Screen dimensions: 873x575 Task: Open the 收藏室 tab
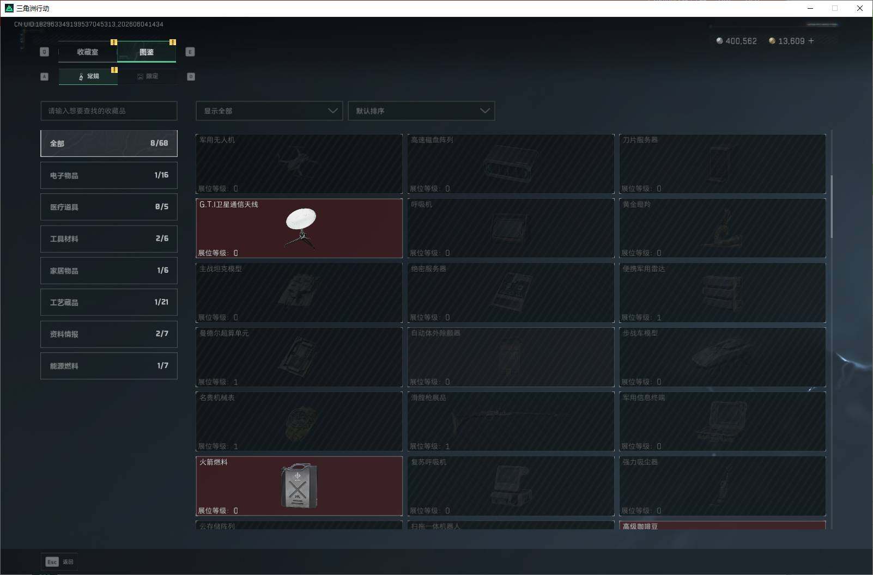[88, 52]
